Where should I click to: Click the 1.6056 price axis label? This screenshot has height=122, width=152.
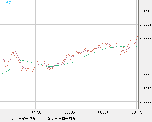(x=145, y=63)
